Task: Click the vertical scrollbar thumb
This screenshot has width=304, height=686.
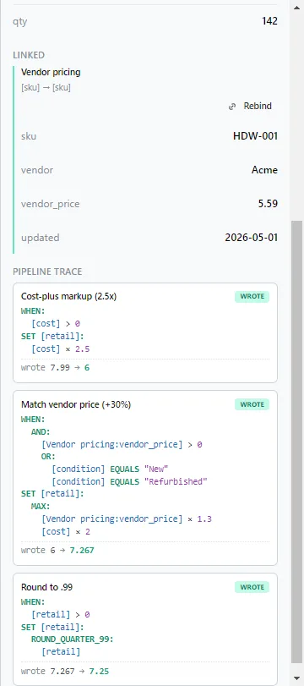Action: [296, 442]
